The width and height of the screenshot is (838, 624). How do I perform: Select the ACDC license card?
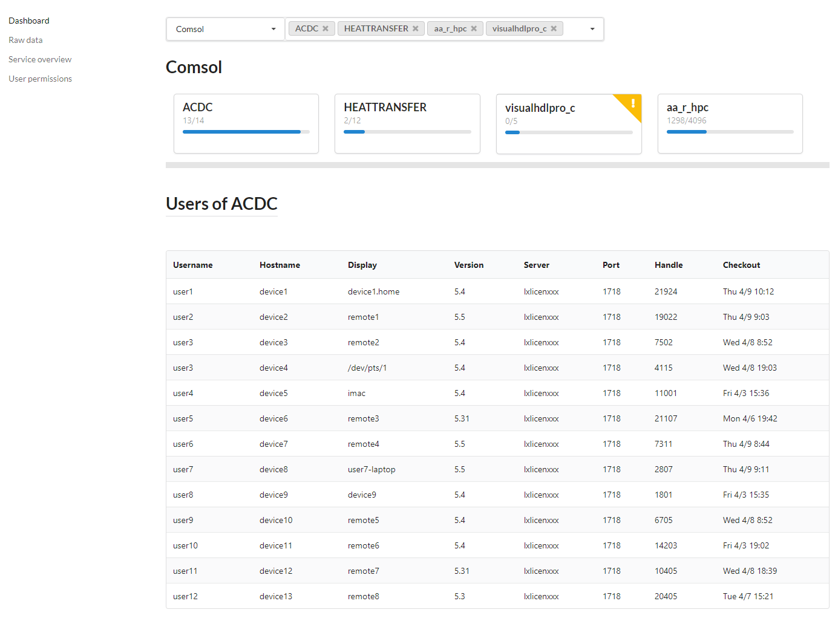(246, 123)
